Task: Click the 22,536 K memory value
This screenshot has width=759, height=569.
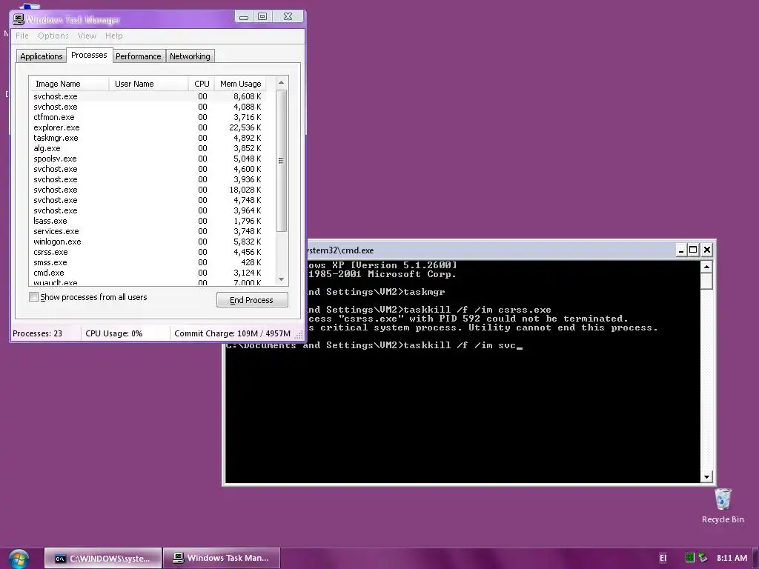Action: click(x=245, y=127)
